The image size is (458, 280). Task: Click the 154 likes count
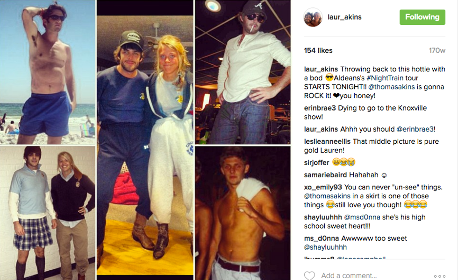point(318,50)
